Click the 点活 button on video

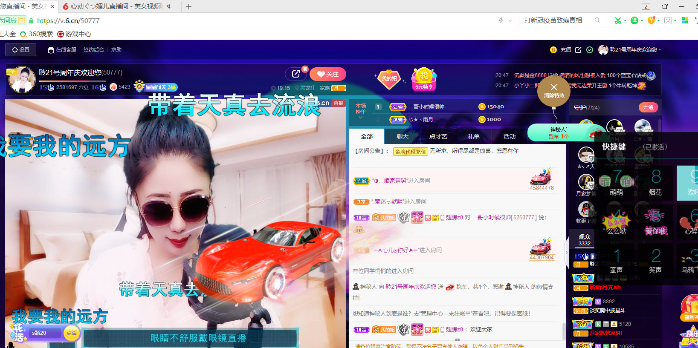point(72,333)
